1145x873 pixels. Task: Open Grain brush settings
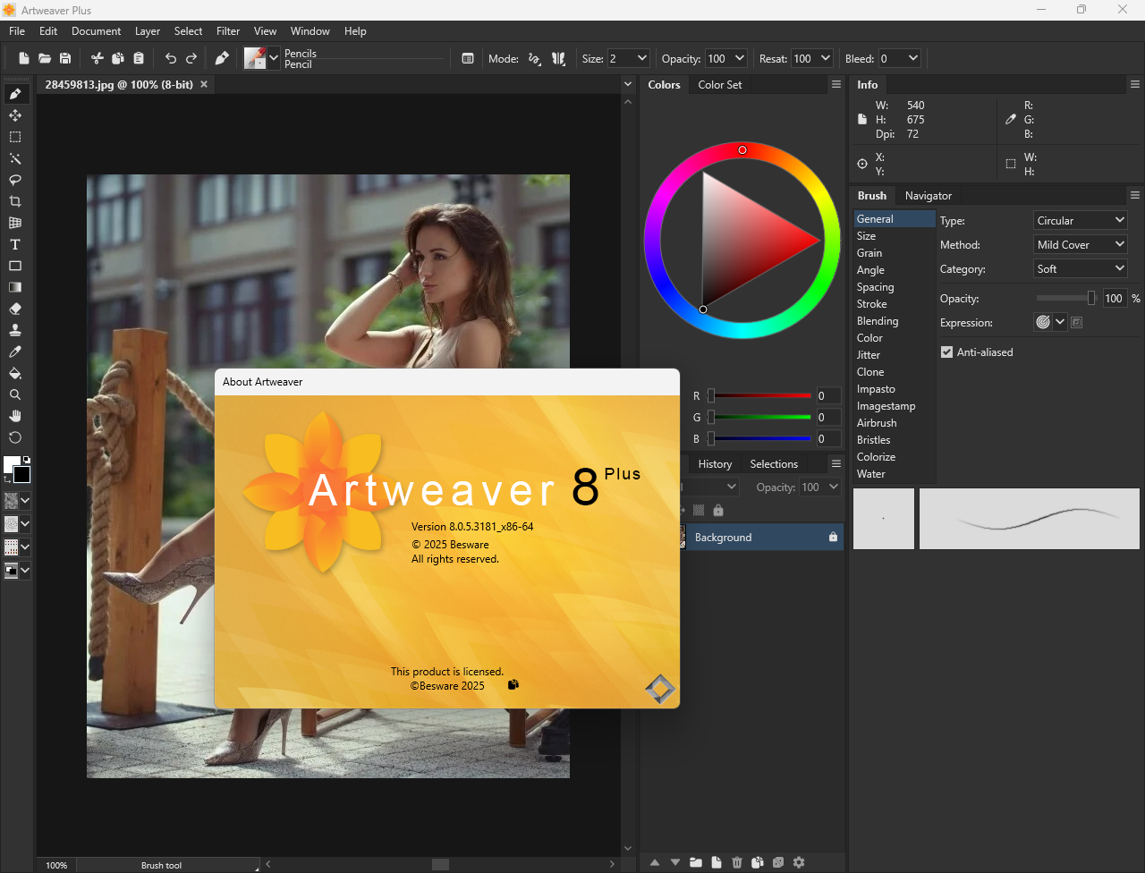pos(869,253)
